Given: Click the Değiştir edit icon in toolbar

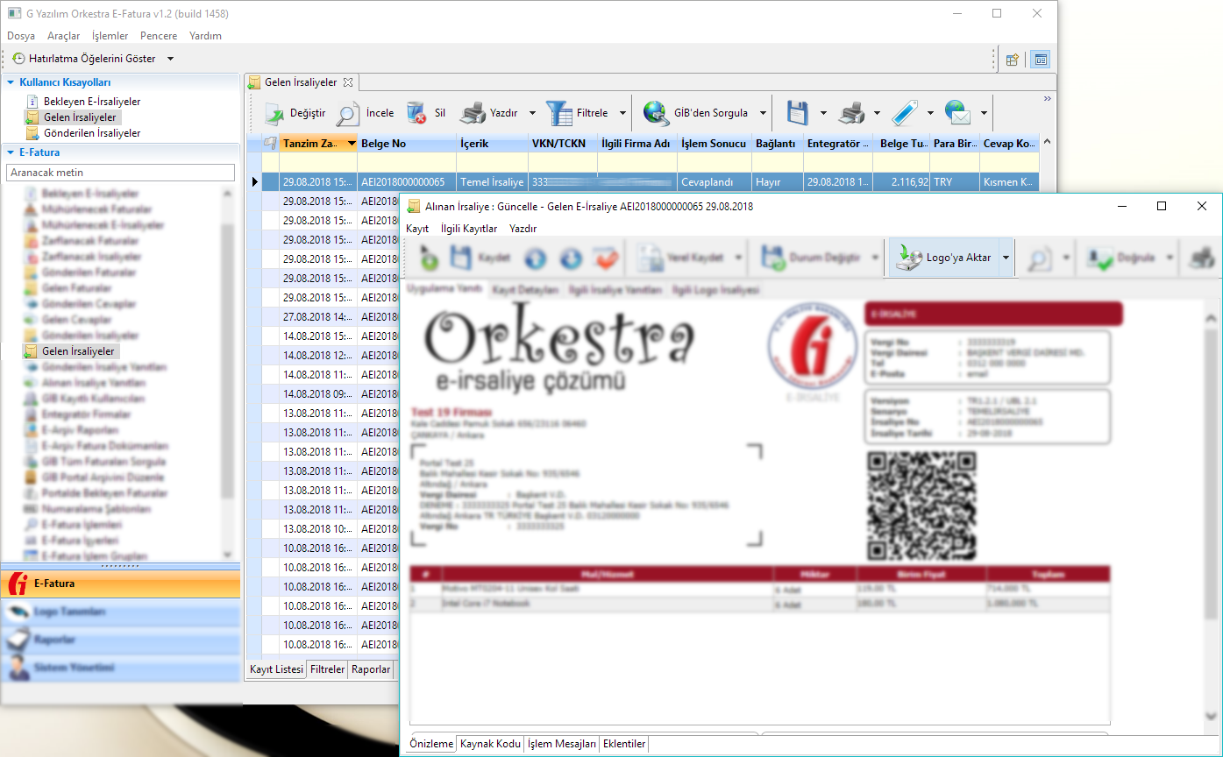Looking at the screenshot, I should [274, 113].
